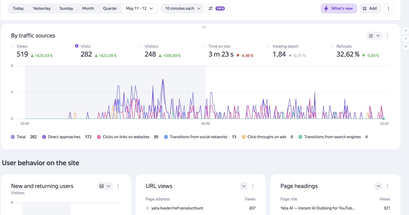Click the 321 views count in Page headings
Screen dimensions: 409x215
pos(387,208)
